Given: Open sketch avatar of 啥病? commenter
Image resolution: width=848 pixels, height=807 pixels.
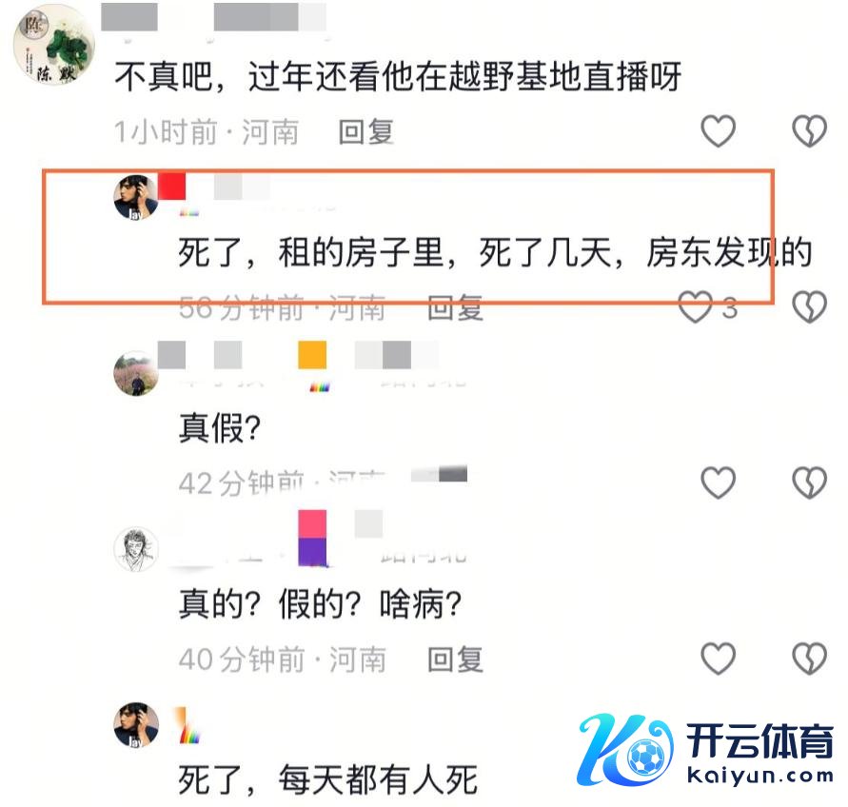Looking at the screenshot, I should (x=136, y=549).
